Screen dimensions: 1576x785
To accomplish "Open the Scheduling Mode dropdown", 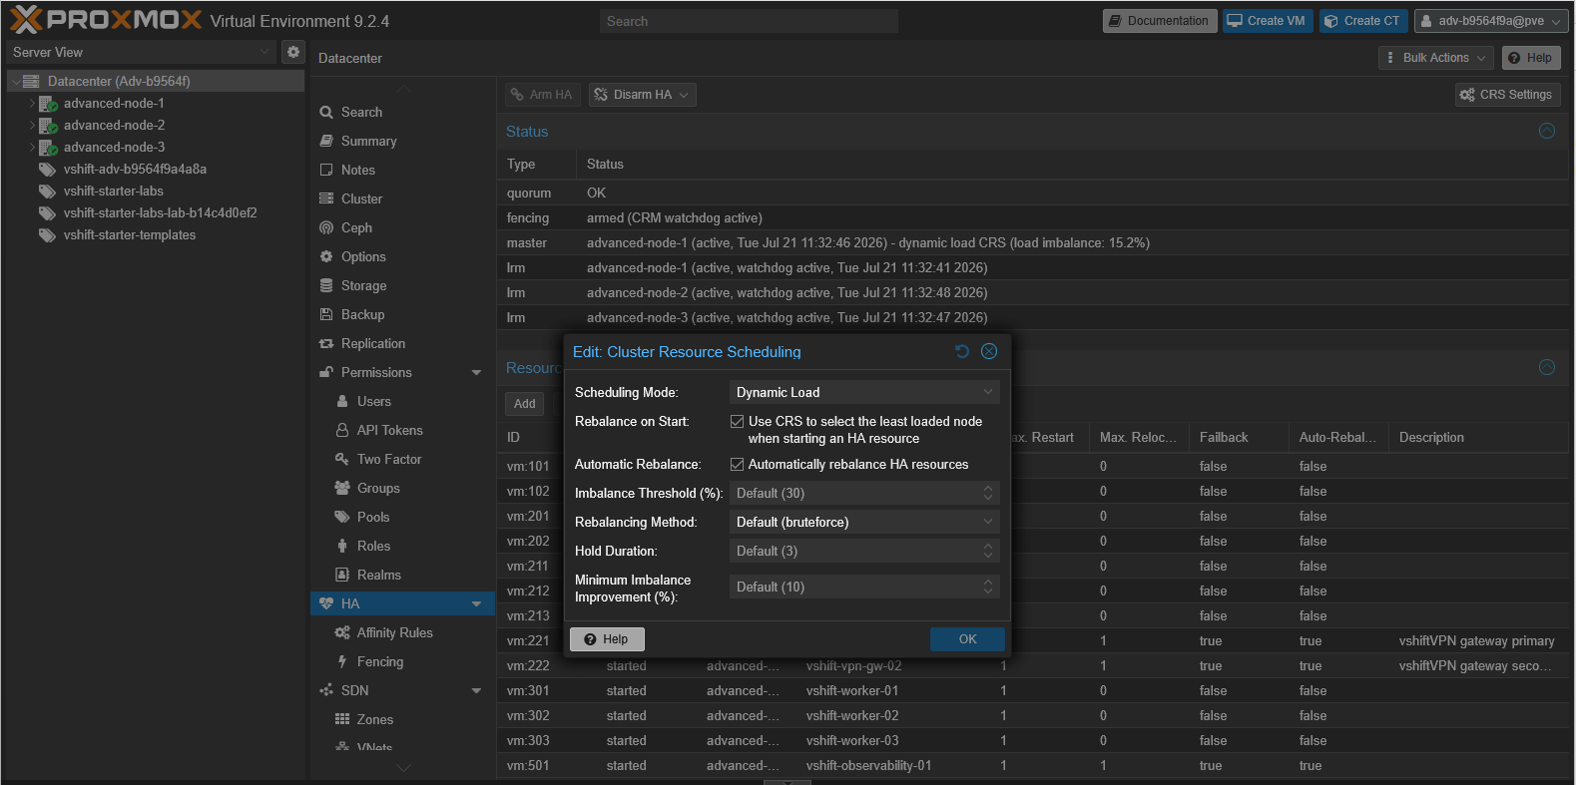I will (988, 393).
